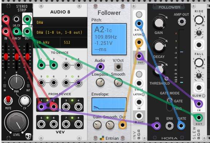210x143 pixels.
Task: Click the Entrian Follower Audio input jack
Action: (100, 67)
